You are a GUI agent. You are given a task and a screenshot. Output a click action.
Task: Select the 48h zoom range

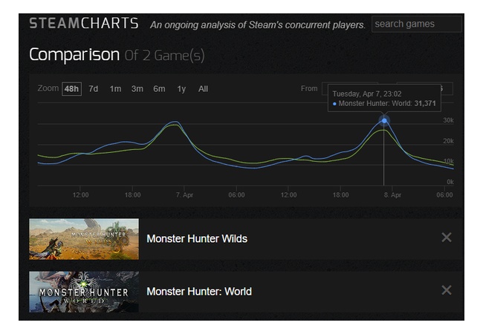click(x=71, y=89)
